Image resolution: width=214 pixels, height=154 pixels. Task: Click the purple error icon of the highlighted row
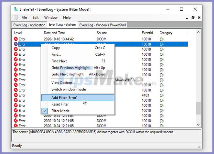coord(16,44)
